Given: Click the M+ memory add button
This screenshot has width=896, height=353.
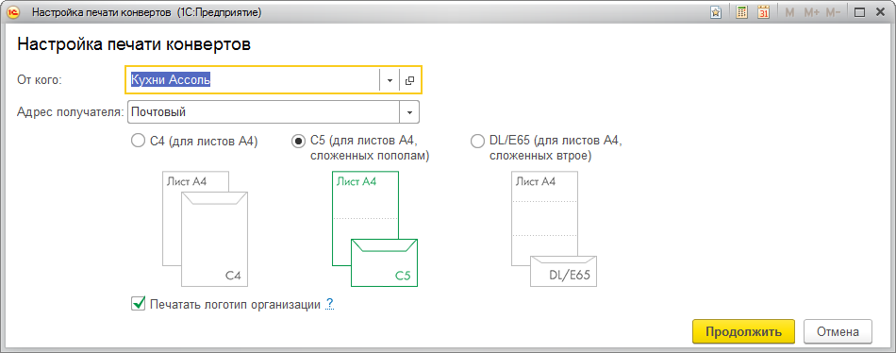Looking at the screenshot, I should [811, 12].
